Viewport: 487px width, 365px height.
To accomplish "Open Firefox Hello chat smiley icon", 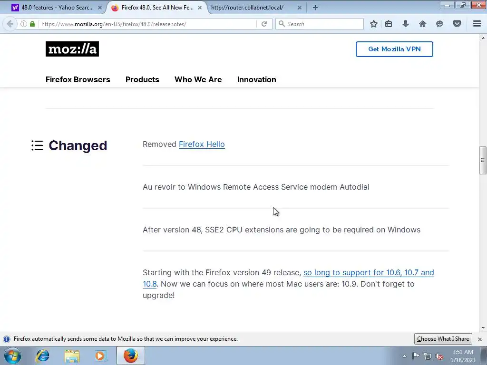I will click(x=439, y=24).
